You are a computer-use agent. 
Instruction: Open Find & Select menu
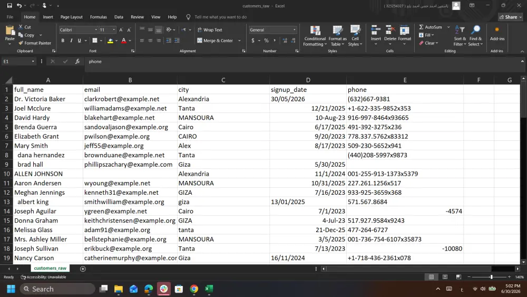475,36
